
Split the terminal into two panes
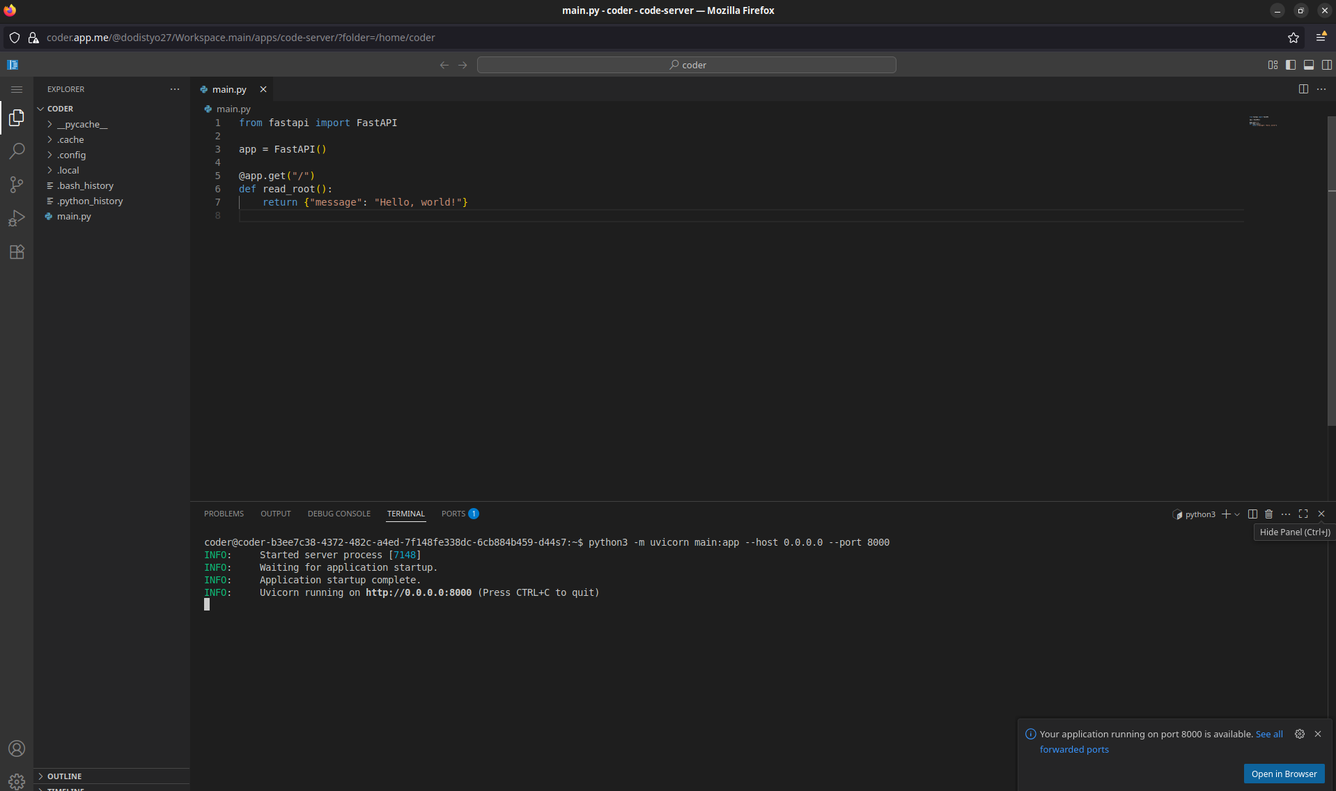pyautogui.click(x=1252, y=514)
